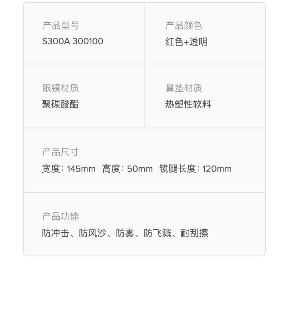This screenshot has width=289, height=313.
Task: Click the 防雾 feature text
Action: [x=125, y=233]
